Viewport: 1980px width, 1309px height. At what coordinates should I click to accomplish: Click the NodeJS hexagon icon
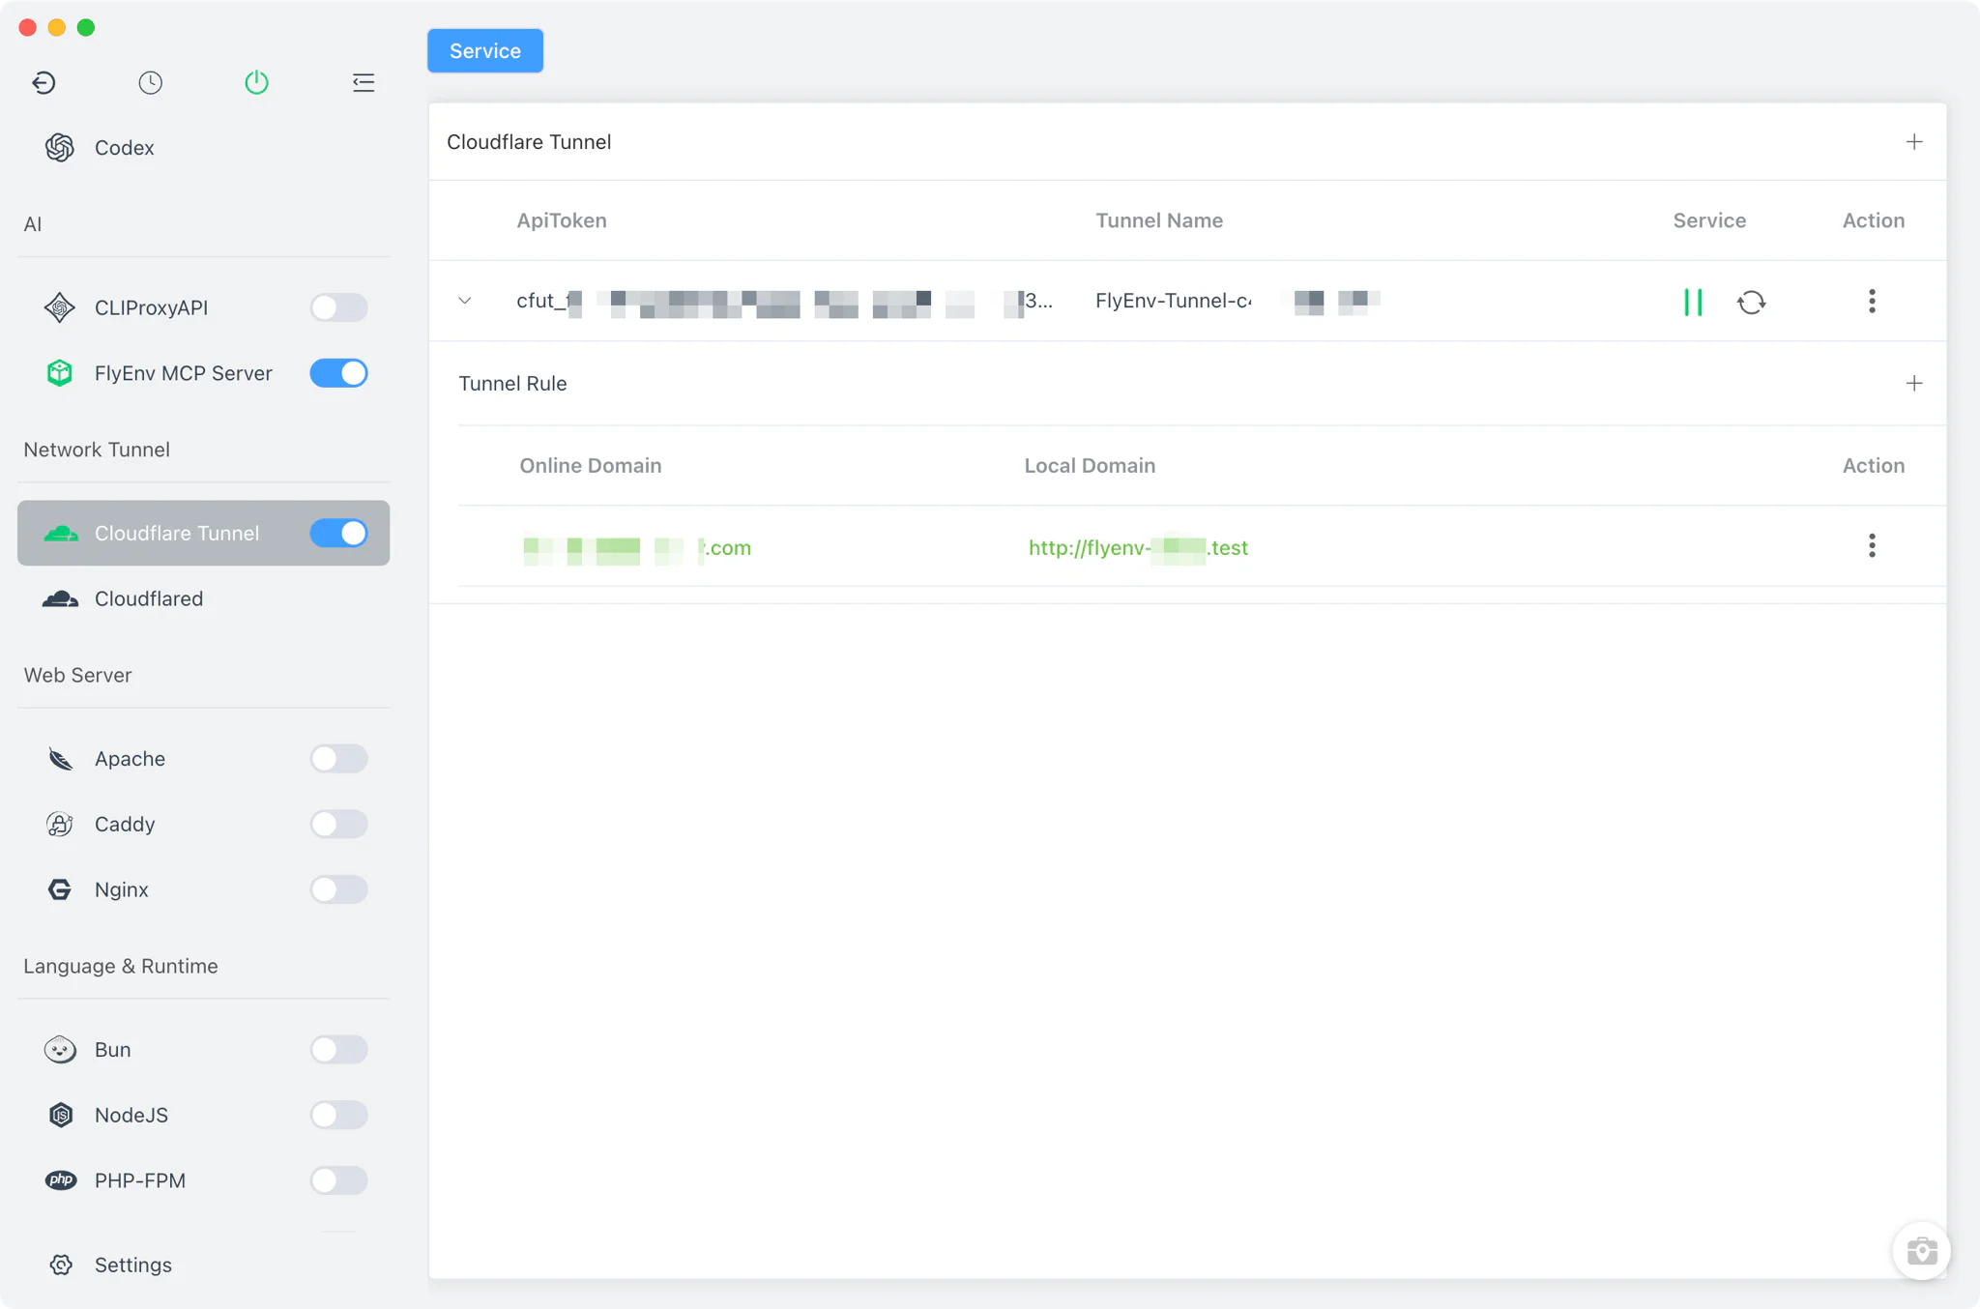(x=61, y=1115)
